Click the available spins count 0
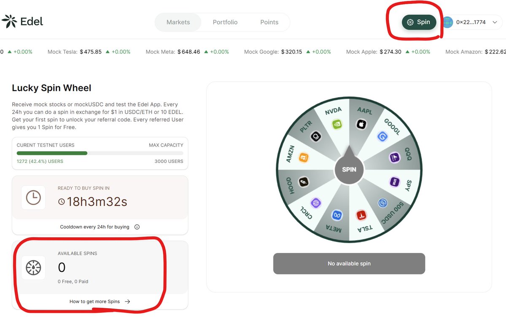The width and height of the screenshot is (506, 317). (x=62, y=267)
